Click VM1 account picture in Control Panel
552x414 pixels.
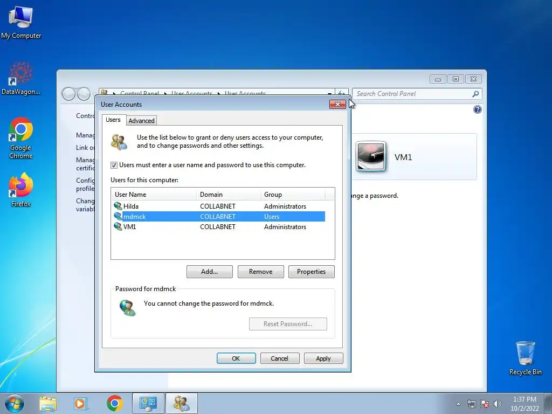point(371,156)
